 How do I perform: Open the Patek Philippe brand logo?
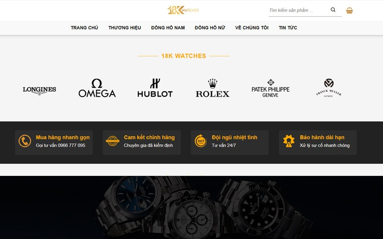coord(270,88)
